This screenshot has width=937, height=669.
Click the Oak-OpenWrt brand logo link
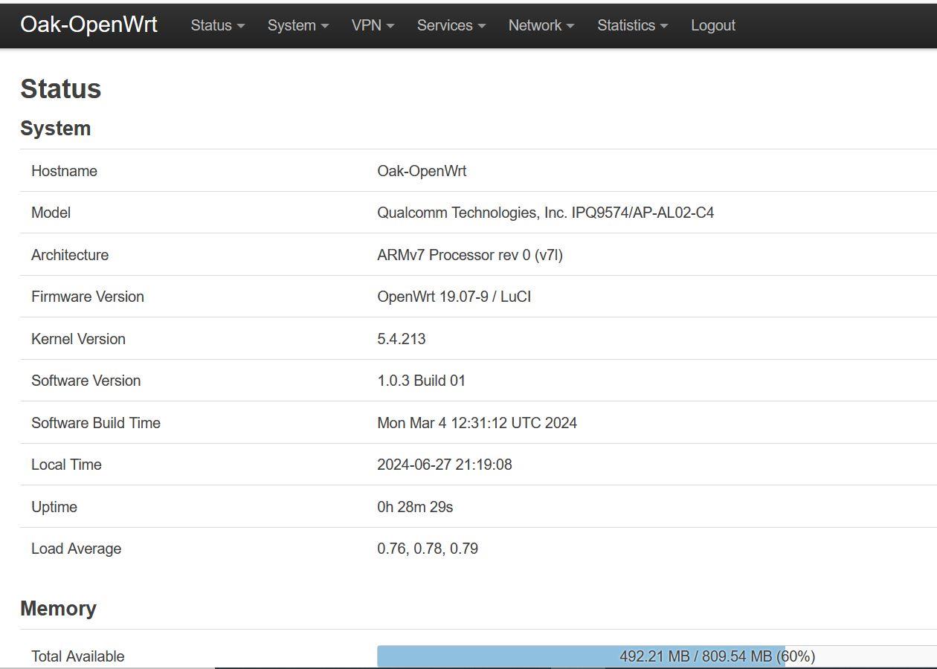tap(88, 25)
